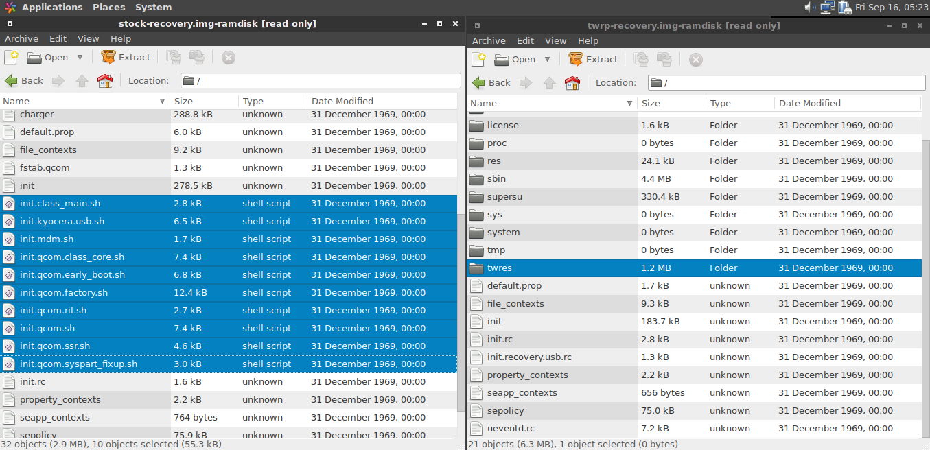The height and width of the screenshot is (450, 930).
Task: Open archive button in twrp-recovery window
Action: (515, 60)
